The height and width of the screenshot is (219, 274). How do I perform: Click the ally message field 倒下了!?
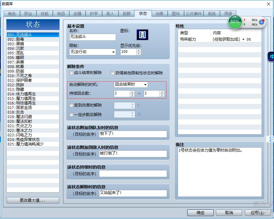click(x=133, y=134)
